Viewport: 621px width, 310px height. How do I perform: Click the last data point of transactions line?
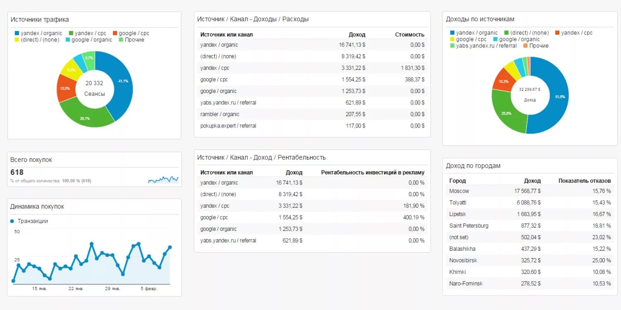tap(170, 247)
